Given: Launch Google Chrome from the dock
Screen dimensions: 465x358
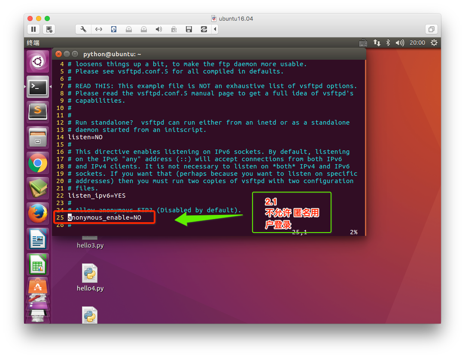Looking at the screenshot, I should click(x=38, y=163).
